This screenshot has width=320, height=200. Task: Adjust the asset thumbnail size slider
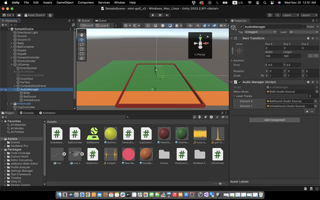[x=220, y=183]
